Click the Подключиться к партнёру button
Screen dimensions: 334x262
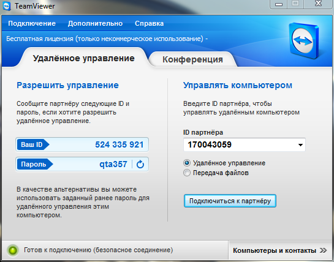(x=230, y=201)
